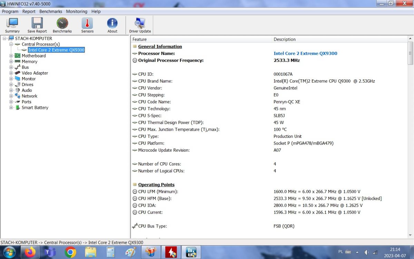
Task: Open the Help menu
Action: [x=96, y=11]
